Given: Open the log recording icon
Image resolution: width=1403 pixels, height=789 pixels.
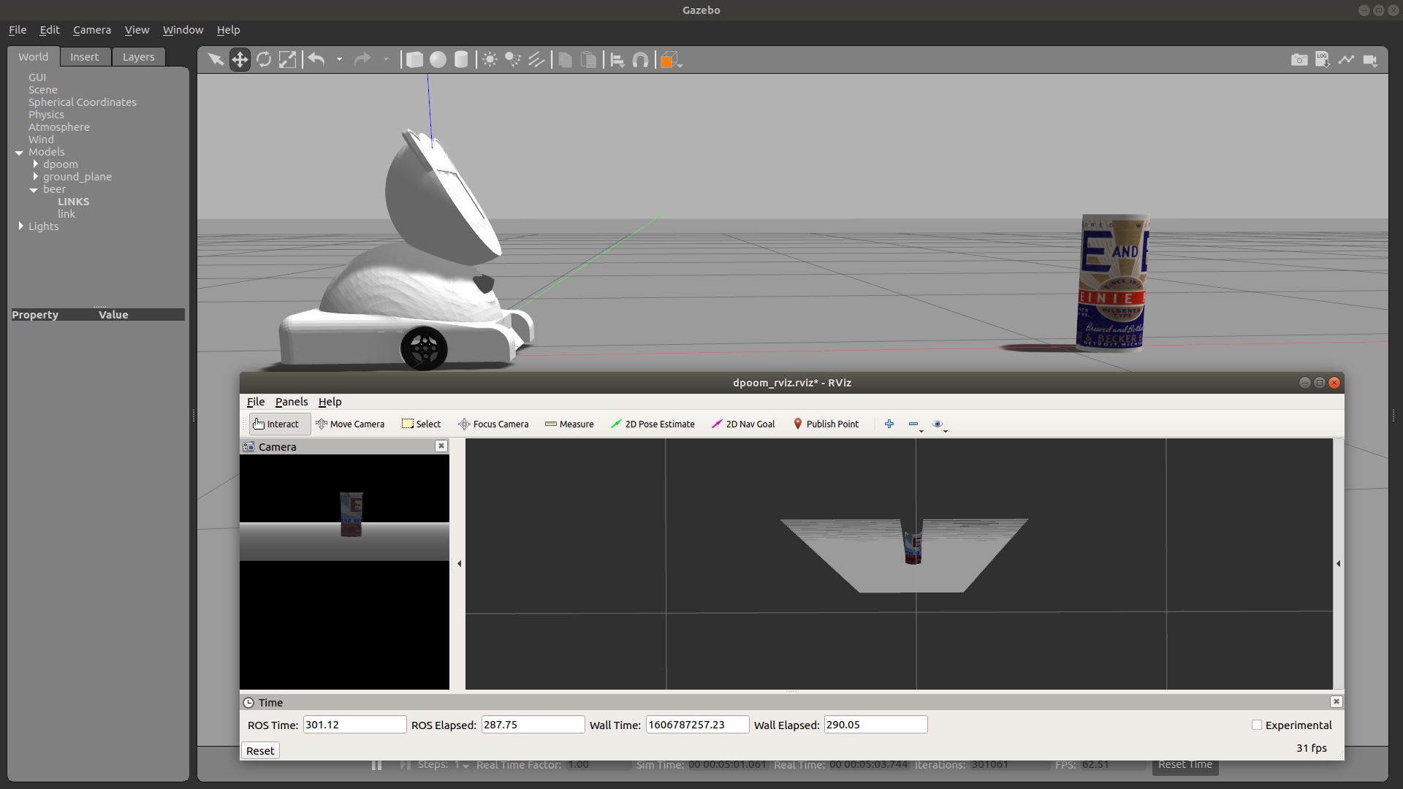Looking at the screenshot, I should coord(1323,59).
